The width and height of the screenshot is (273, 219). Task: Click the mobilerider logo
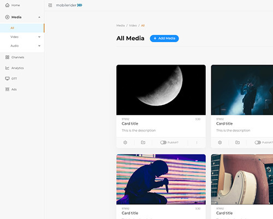[x=69, y=5]
